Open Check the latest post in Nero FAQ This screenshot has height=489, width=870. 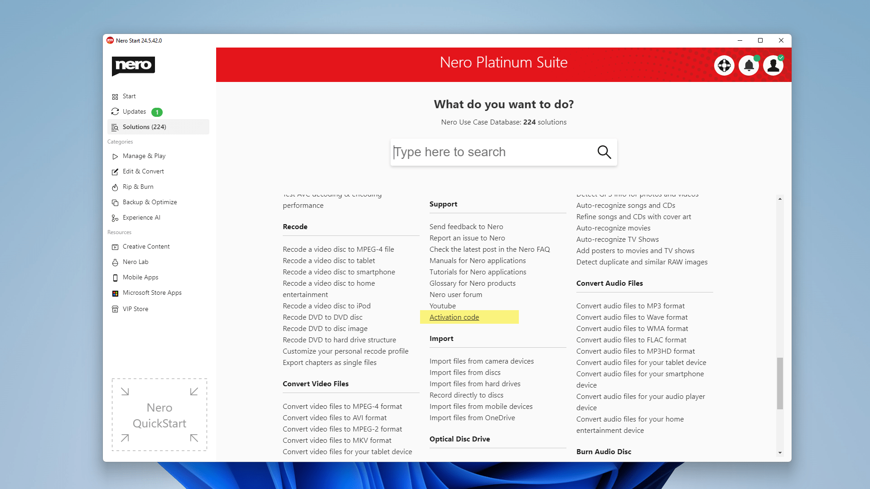(x=489, y=249)
